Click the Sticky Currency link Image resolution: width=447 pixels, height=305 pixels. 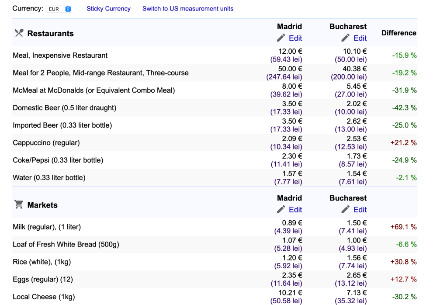pos(108,9)
